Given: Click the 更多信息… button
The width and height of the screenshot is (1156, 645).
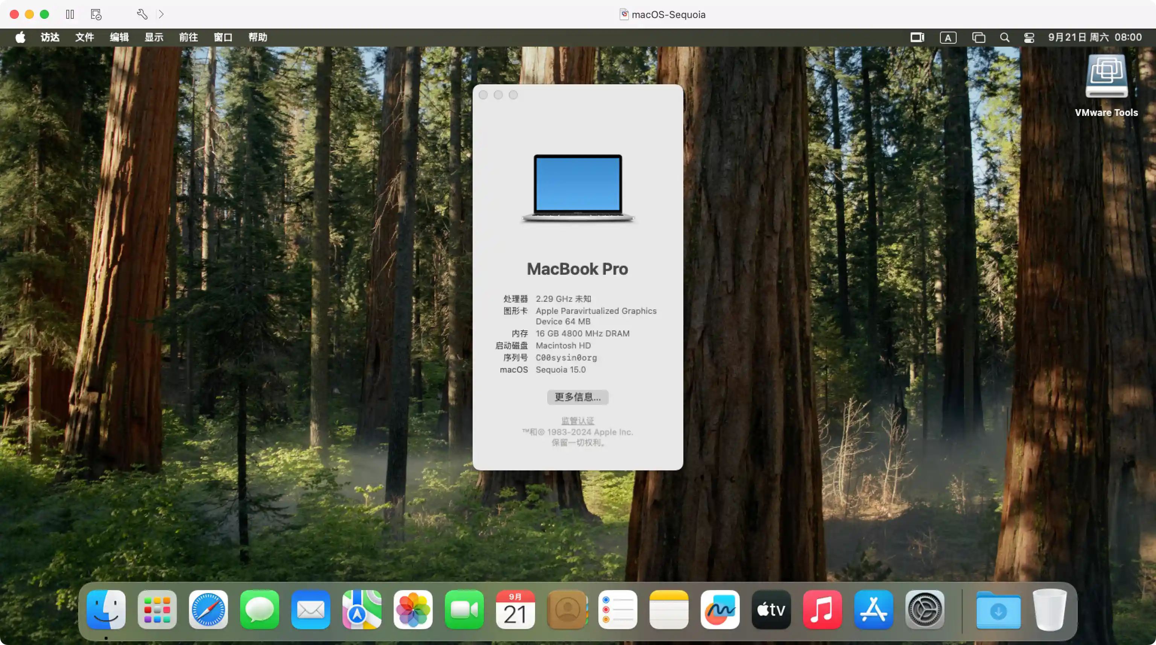Looking at the screenshot, I should [578, 397].
